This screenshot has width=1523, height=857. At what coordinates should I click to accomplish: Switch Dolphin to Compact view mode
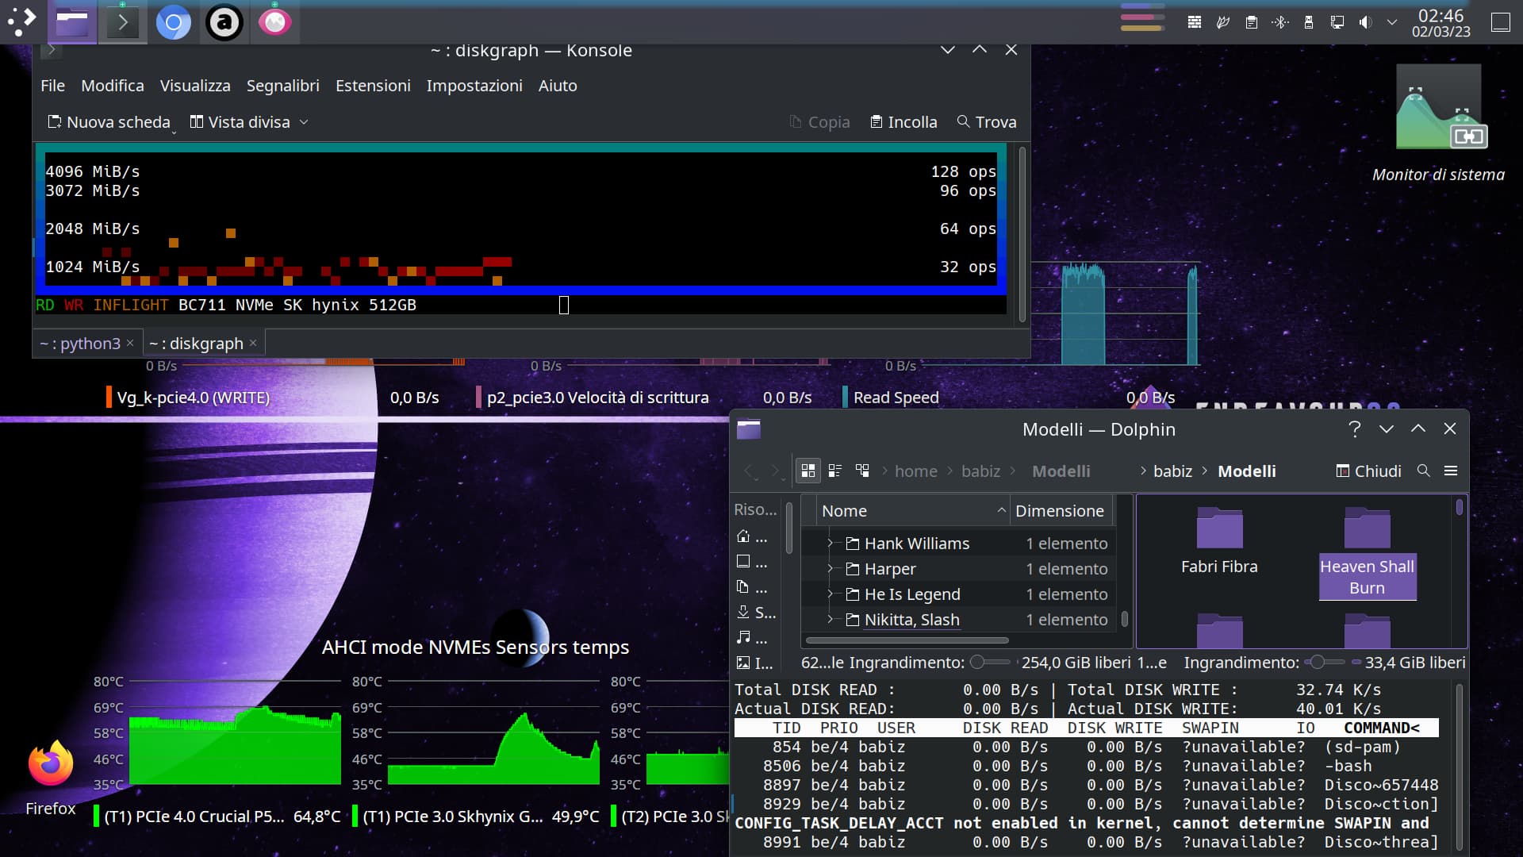(834, 471)
